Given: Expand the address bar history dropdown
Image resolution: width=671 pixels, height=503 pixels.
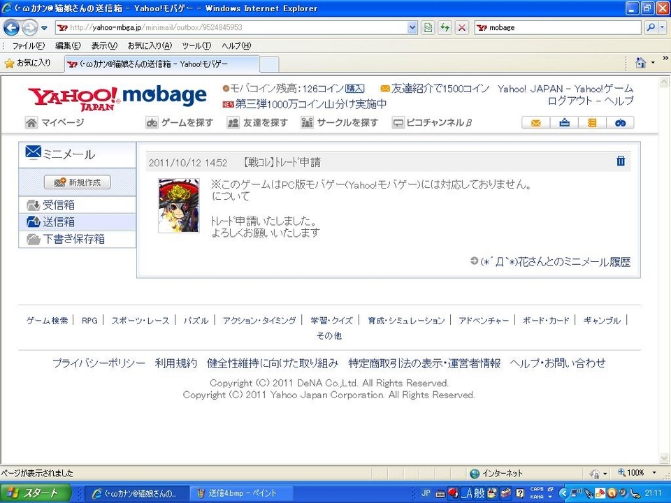Looking at the screenshot, I should tap(412, 27).
